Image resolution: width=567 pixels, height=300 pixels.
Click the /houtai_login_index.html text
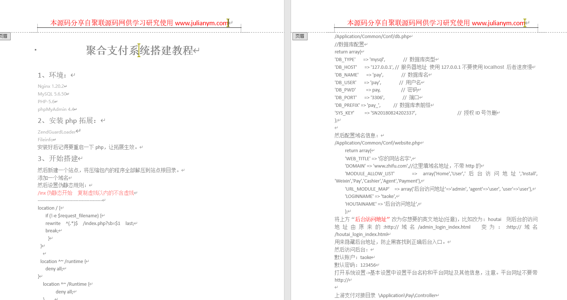pyautogui.click(x=361, y=235)
